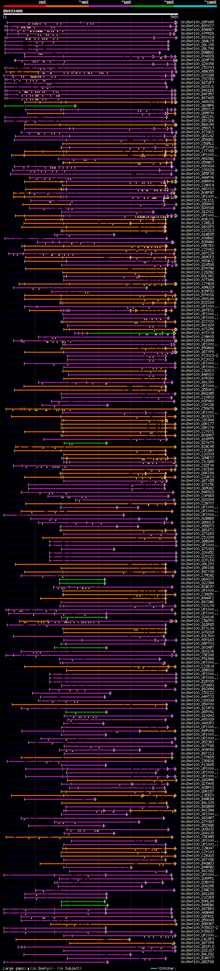Select the UniRef100_Q04130 label
The height and width of the screenshot is (971, 220).
[x=197, y=833]
